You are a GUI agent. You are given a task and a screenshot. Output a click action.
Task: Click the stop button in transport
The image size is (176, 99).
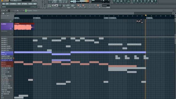point(57,5)
